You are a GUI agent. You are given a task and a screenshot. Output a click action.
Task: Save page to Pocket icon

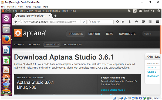coord(143,22)
